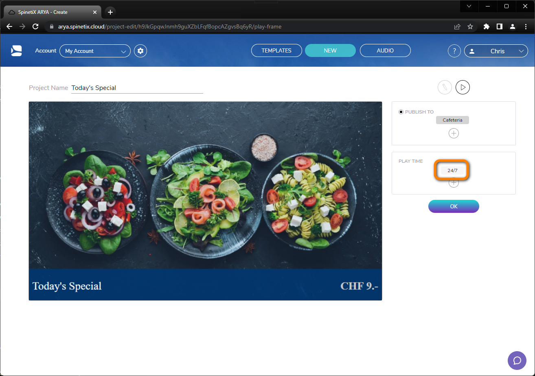The image size is (535, 376).
Task: Edit the Today's Special project name field
Action: click(137, 87)
